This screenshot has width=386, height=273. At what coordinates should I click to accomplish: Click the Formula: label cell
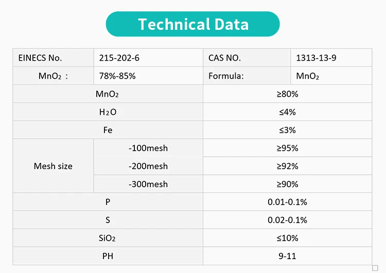tap(226, 76)
